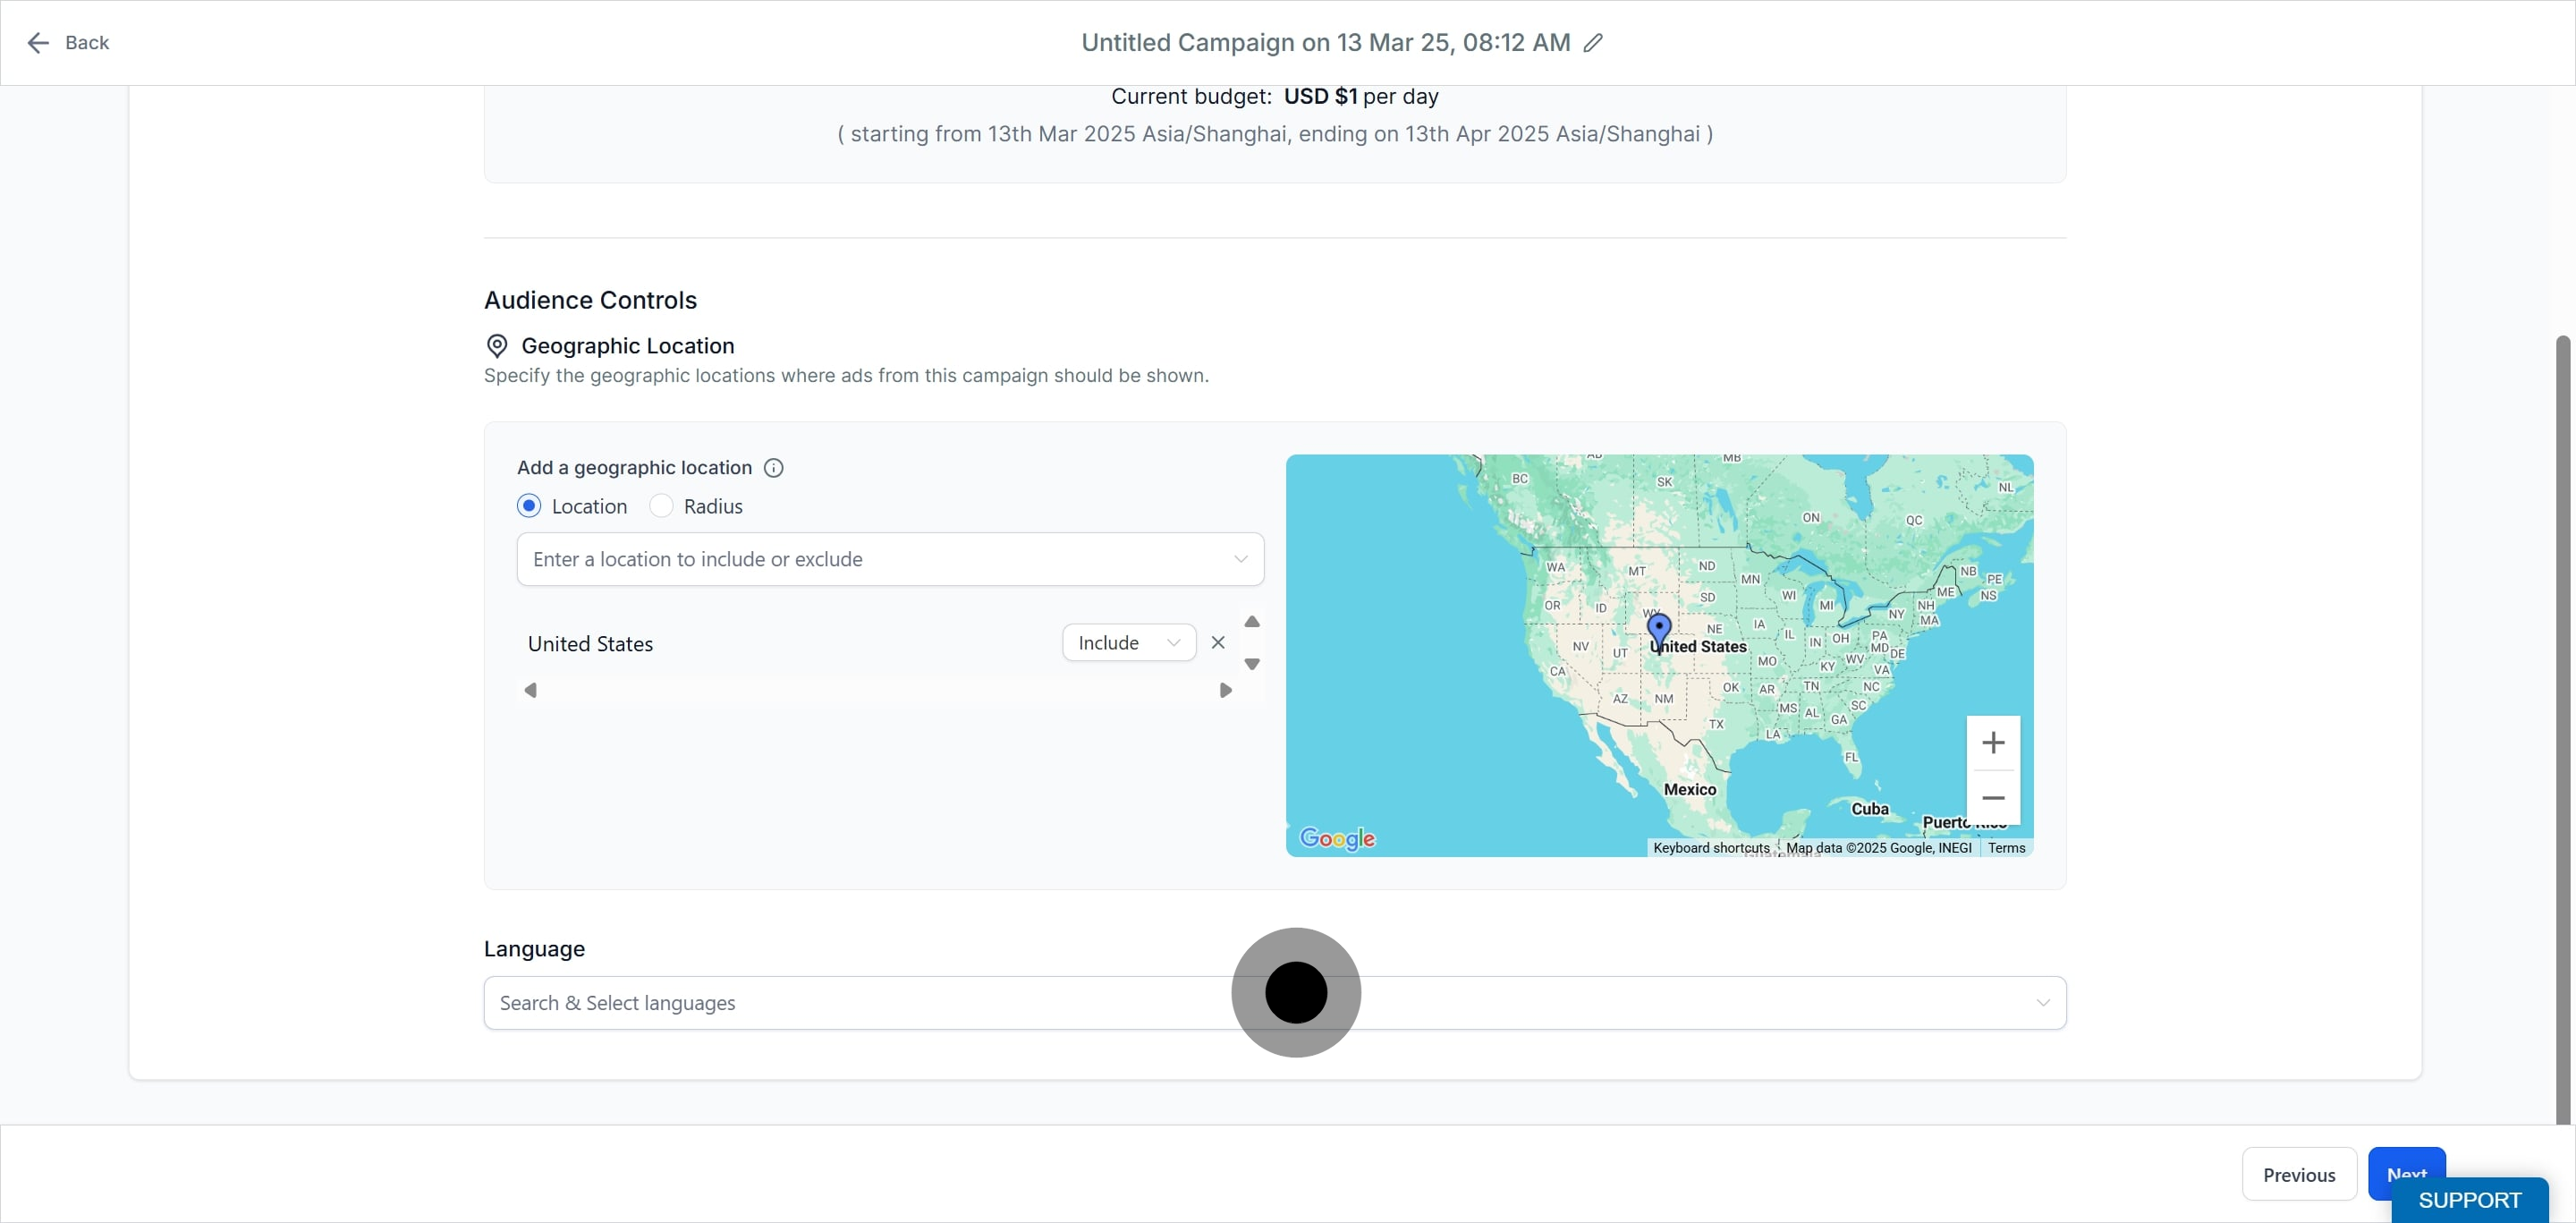Open the SUPPORT widget
2576x1223 pixels.
pyautogui.click(x=2468, y=1200)
